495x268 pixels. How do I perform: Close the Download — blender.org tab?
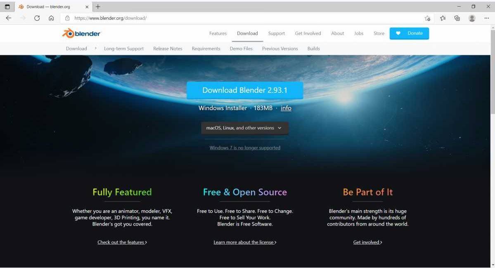click(x=87, y=7)
